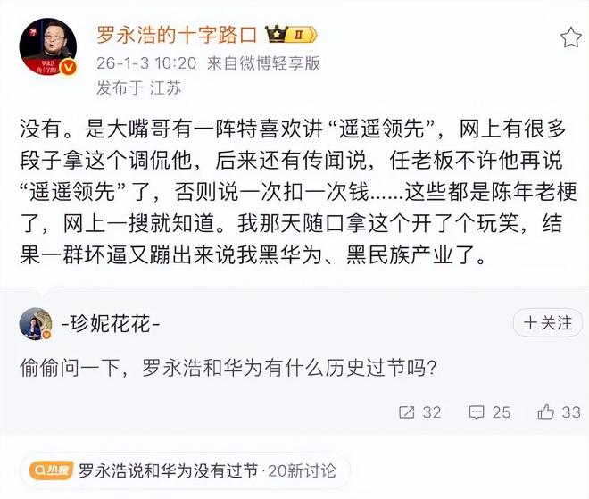The width and height of the screenshot is (589, 499).
Task: Open the 罗永浩的十字路口 profile name
Action: (177, 35)
